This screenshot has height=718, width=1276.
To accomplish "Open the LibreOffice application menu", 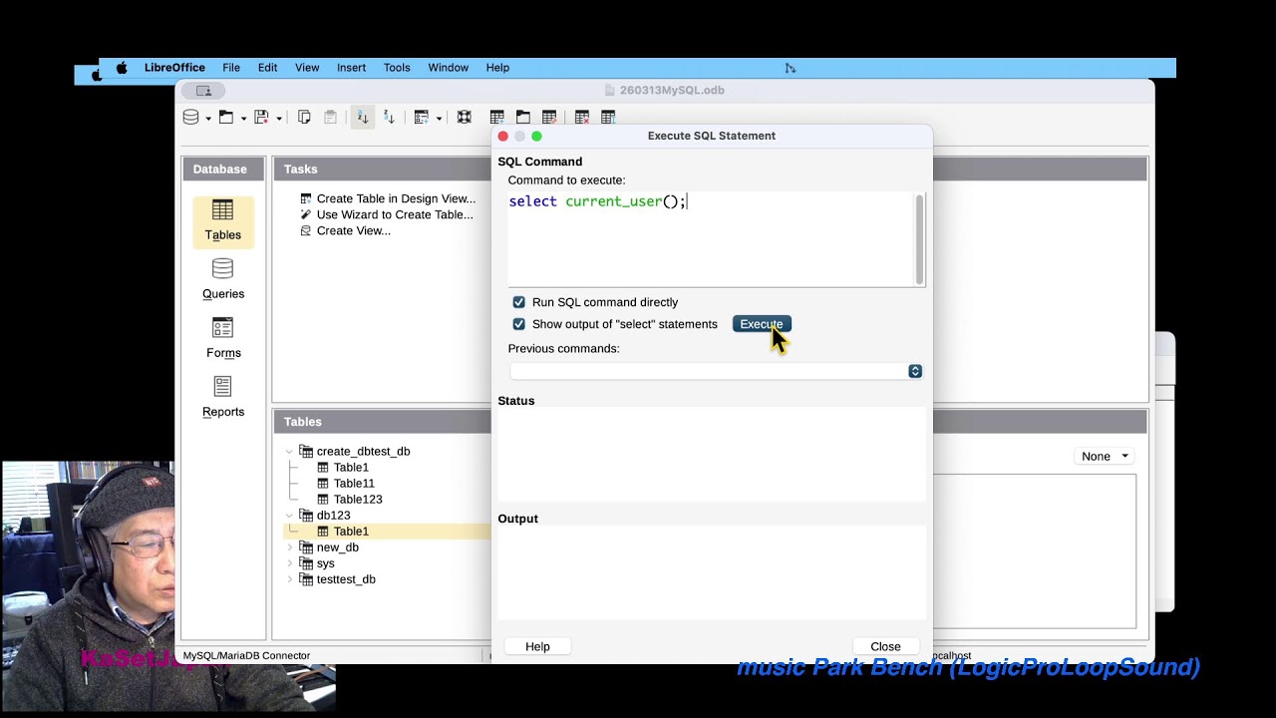I will [x=174, y=68].
